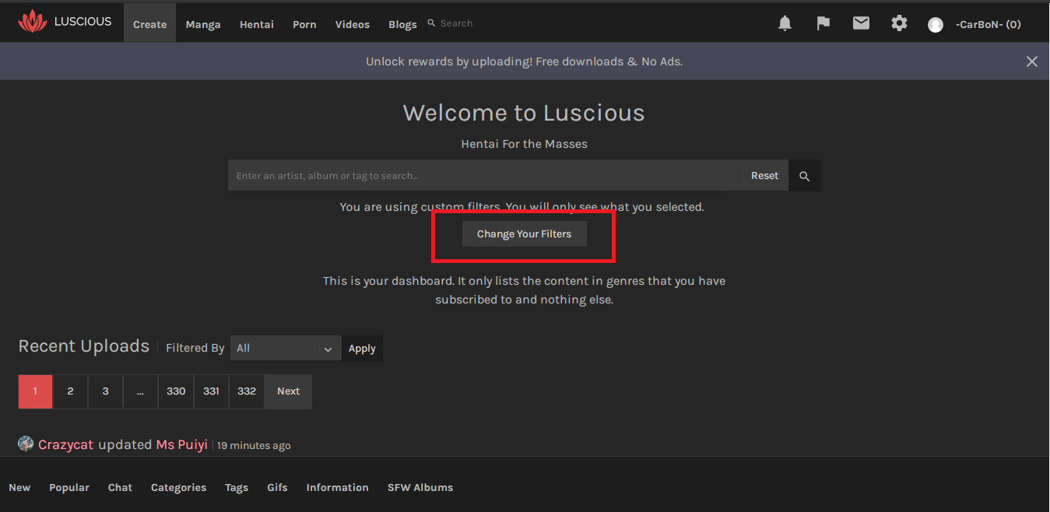
Task: Click the artist, album or tag search box
Action: pos(485,176)
